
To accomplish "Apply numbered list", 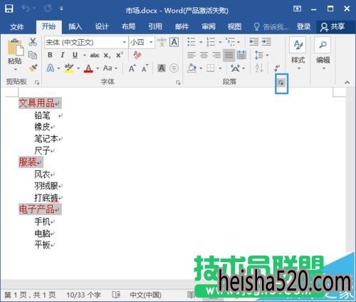I will click(211, 42).
